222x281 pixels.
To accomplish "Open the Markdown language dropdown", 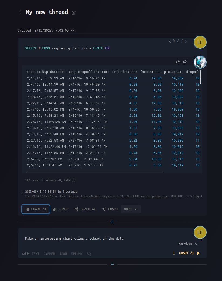I will 188,243.
